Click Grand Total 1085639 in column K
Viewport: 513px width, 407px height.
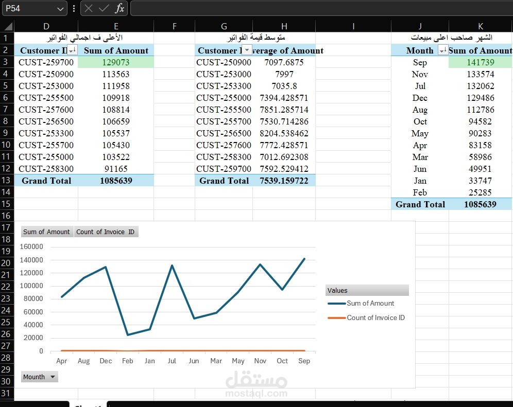pos(480,204)
